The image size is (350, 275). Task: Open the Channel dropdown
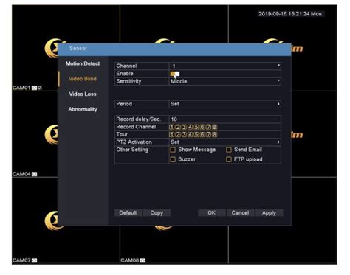(x=225, y=66)
